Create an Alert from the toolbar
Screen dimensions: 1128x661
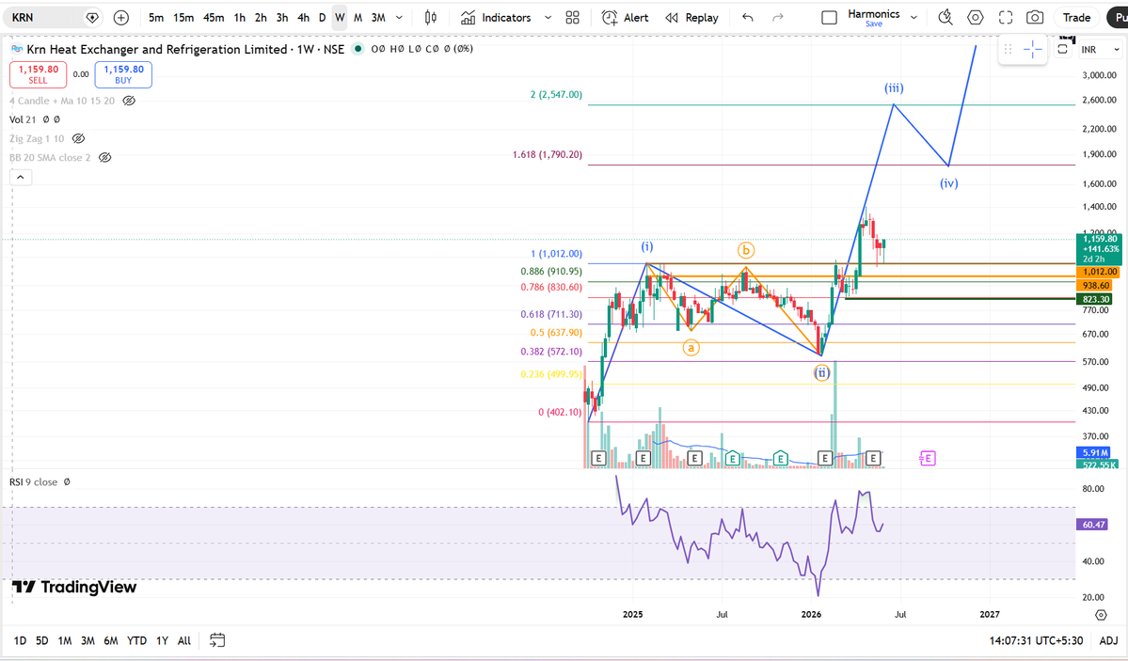click(x=625, y=18)
